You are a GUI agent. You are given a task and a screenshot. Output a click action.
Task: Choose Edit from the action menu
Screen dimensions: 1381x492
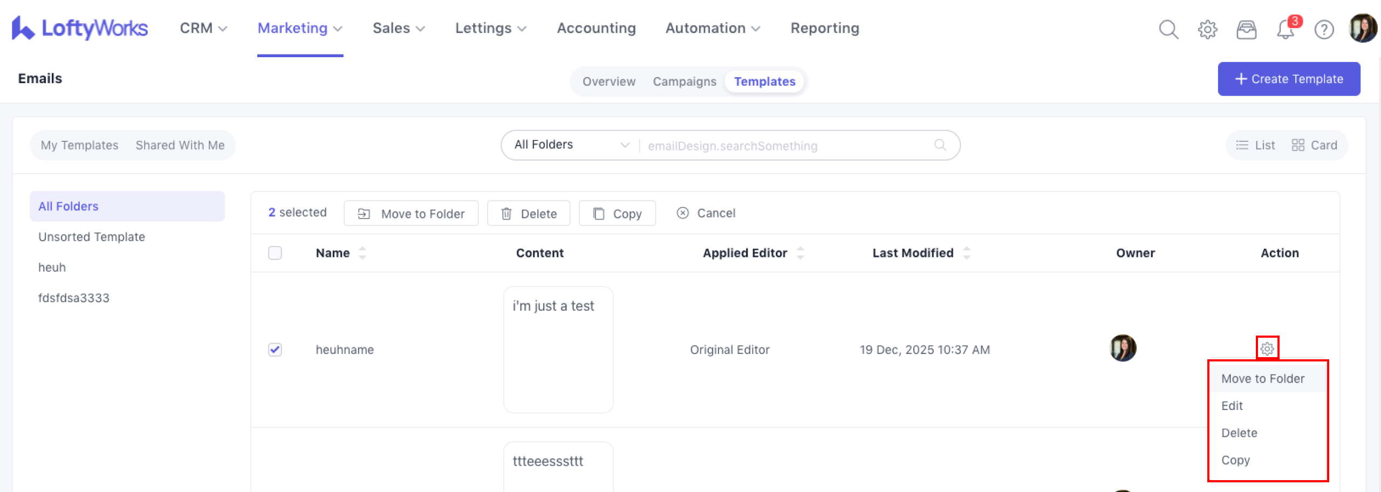pos(1232,406)
